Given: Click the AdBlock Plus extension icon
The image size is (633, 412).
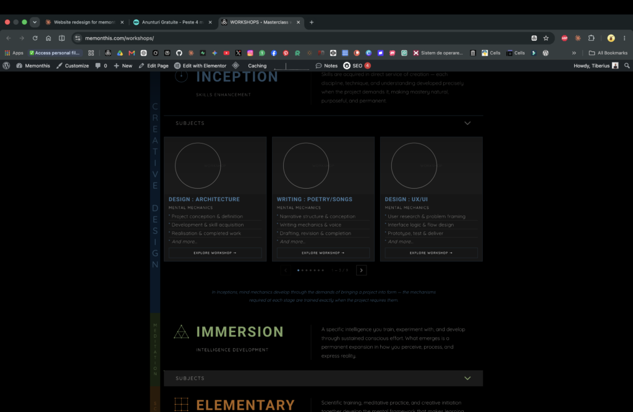Looking at the screenshot, I should tap(564, 38).
